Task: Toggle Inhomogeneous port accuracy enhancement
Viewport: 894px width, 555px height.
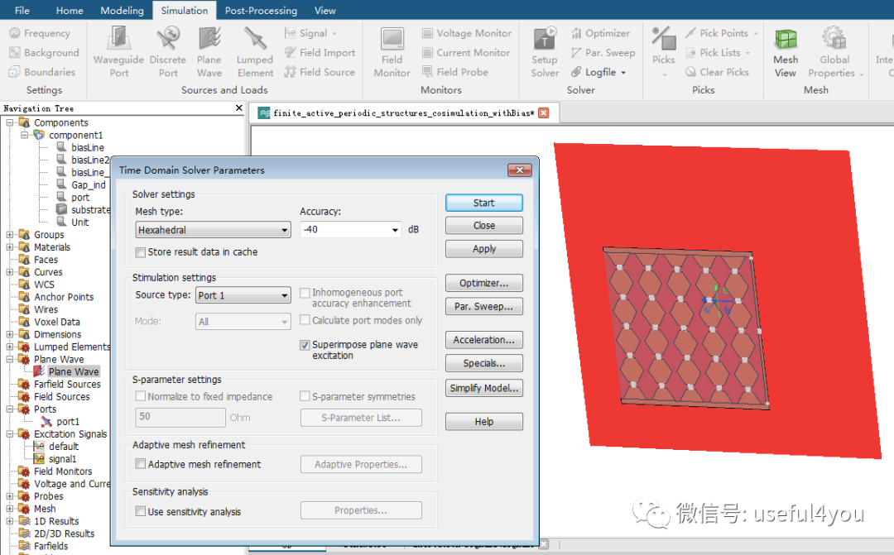Action: tap(305, 293)
